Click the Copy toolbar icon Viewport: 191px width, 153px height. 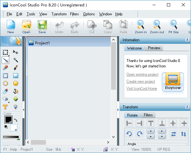point(108,27)
